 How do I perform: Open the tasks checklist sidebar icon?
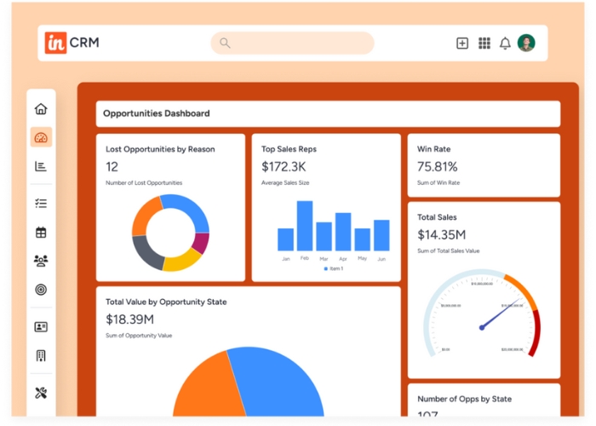coord(41,203)
